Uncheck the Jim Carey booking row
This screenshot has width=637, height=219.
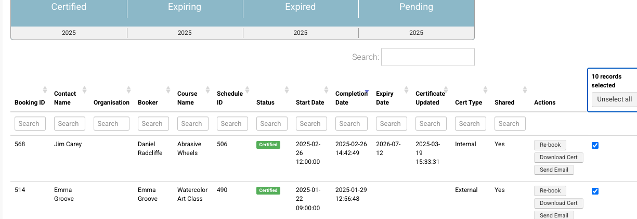[595, 145]
